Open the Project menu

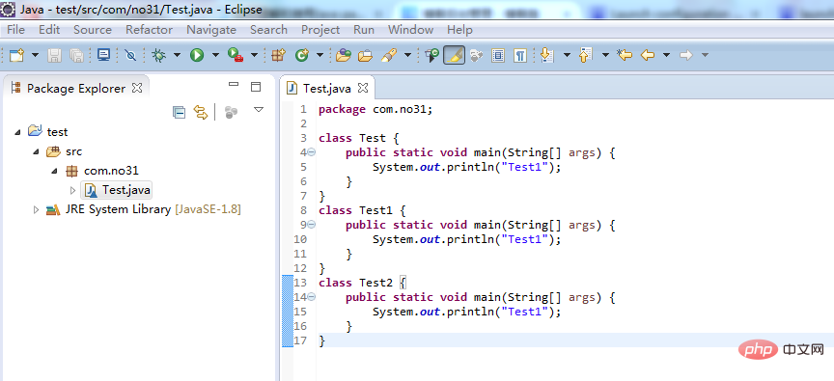point(320,30)
